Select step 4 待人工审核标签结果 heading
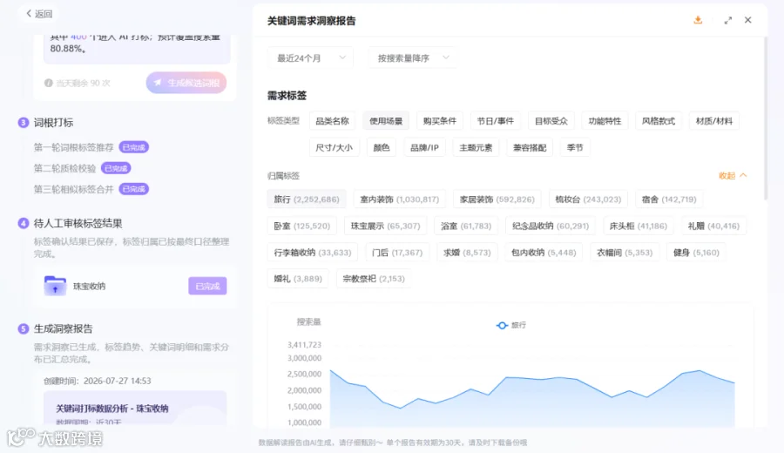The width and height of the screenshot is (784, 453). click(78, 224)
